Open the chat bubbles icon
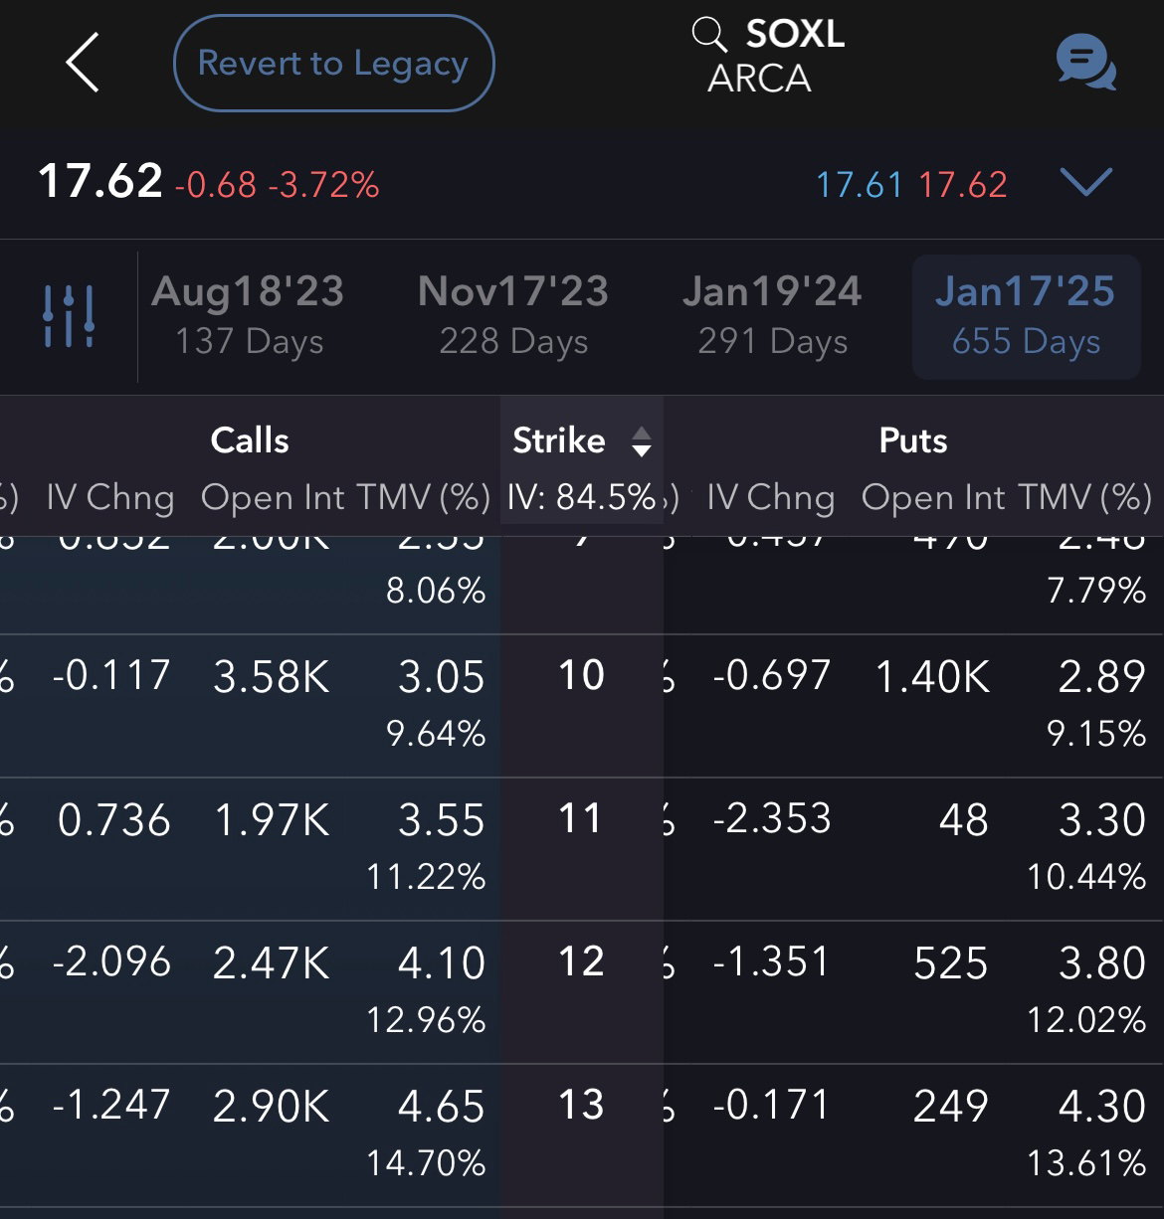The image size is (1164, 1219). 1085,62
